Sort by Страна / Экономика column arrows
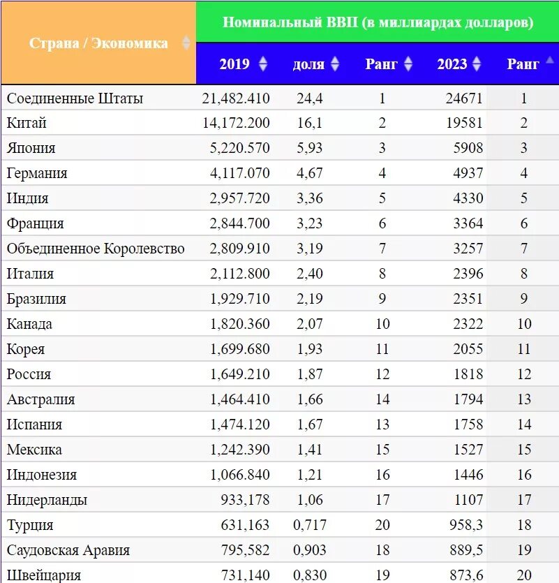This screenshot has width=559, height=583. [x=186, y=43]
